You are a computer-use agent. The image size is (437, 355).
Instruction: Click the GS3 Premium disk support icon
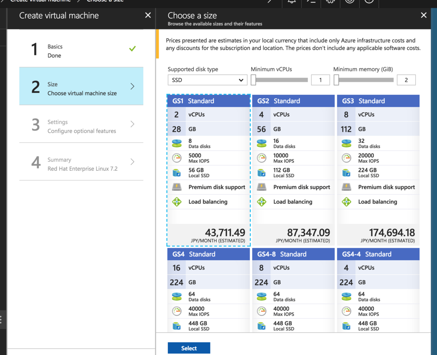[347, 187]
